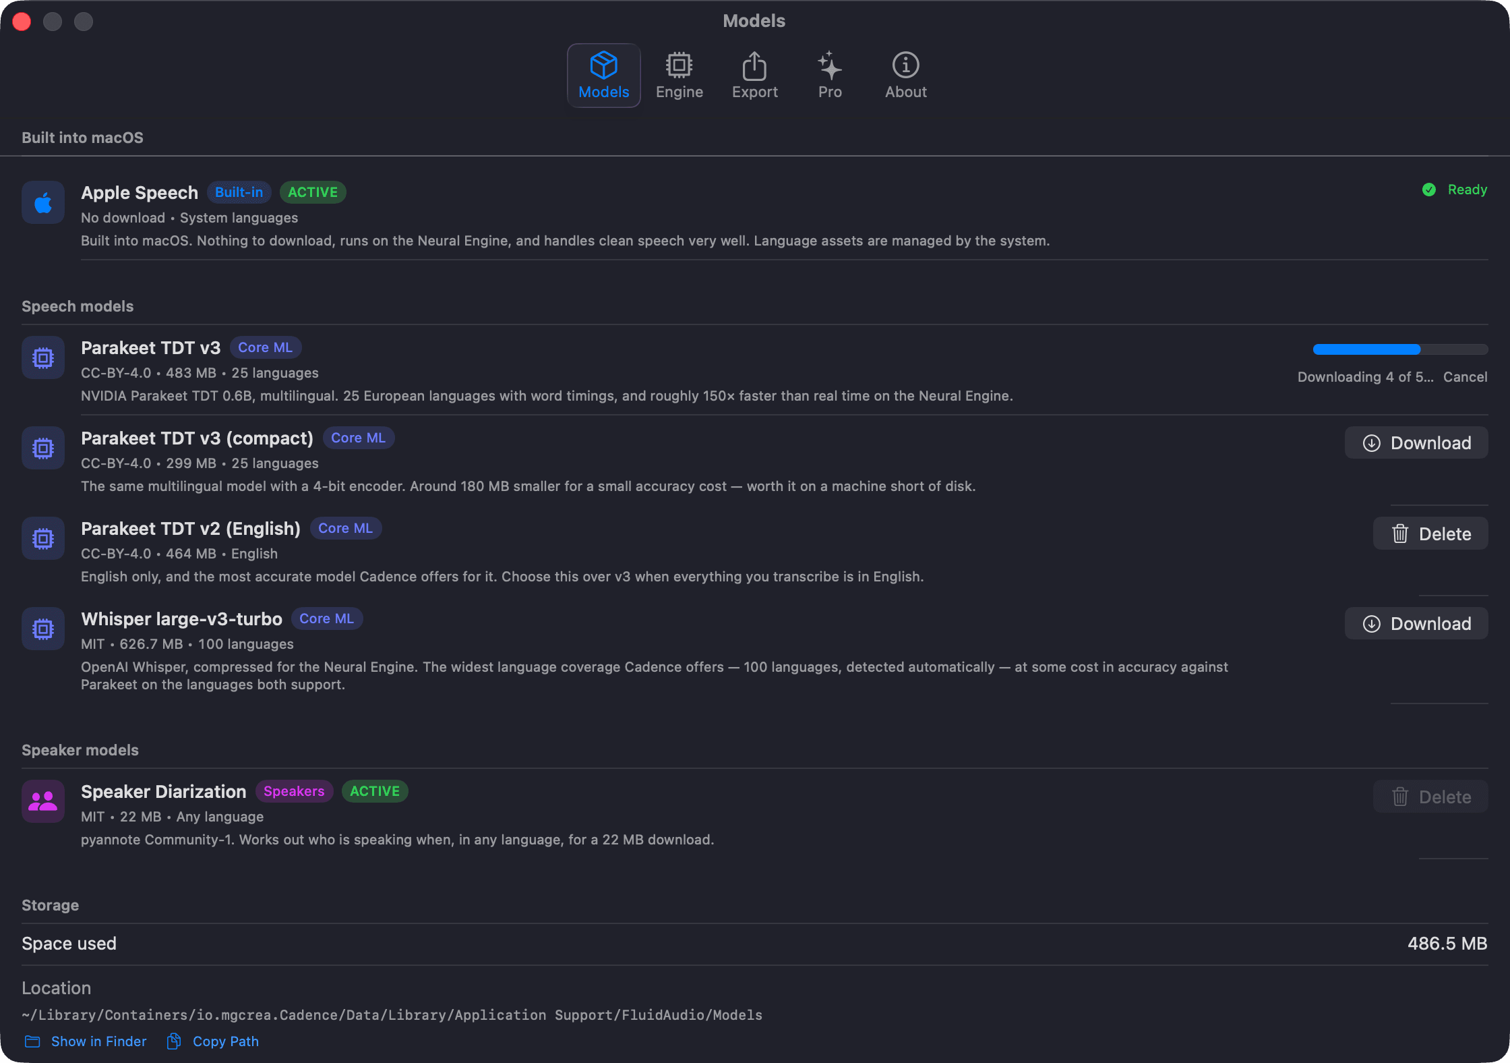Screen dimensions: 1510x1063
Task: Click the Show in Finder link
Action: (98, 1041)
